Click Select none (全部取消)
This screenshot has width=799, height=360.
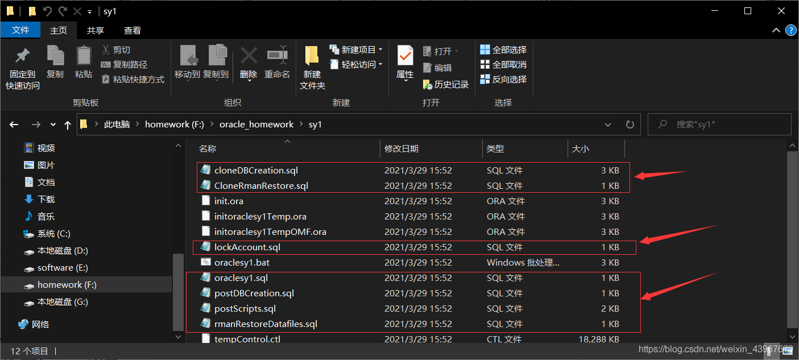point(503,65)
